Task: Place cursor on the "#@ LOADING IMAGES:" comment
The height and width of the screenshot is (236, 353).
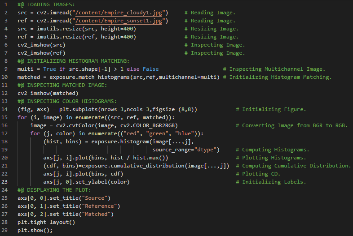Action: (x=47, y=4)
